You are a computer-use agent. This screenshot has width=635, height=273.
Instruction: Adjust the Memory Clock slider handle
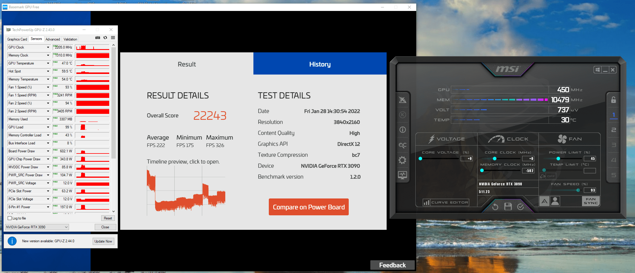coord(482,170)
